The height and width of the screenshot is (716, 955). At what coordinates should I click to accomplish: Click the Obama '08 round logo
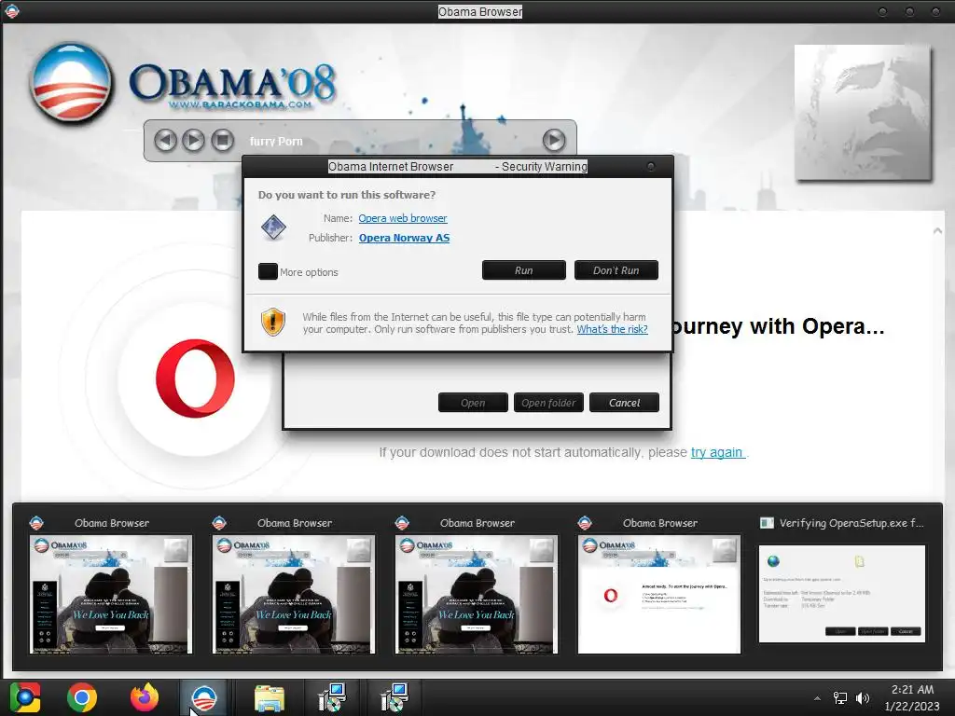[71, 82]
